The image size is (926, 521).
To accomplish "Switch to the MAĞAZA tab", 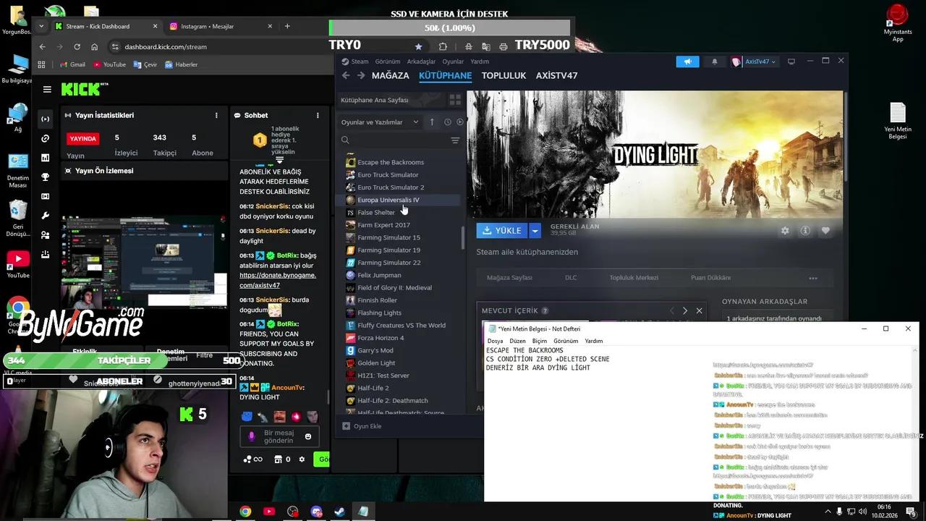I will click(x=391, y=75).
